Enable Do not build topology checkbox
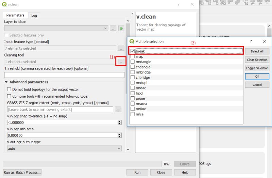272x178 pixels. click(x=9, y=89)
